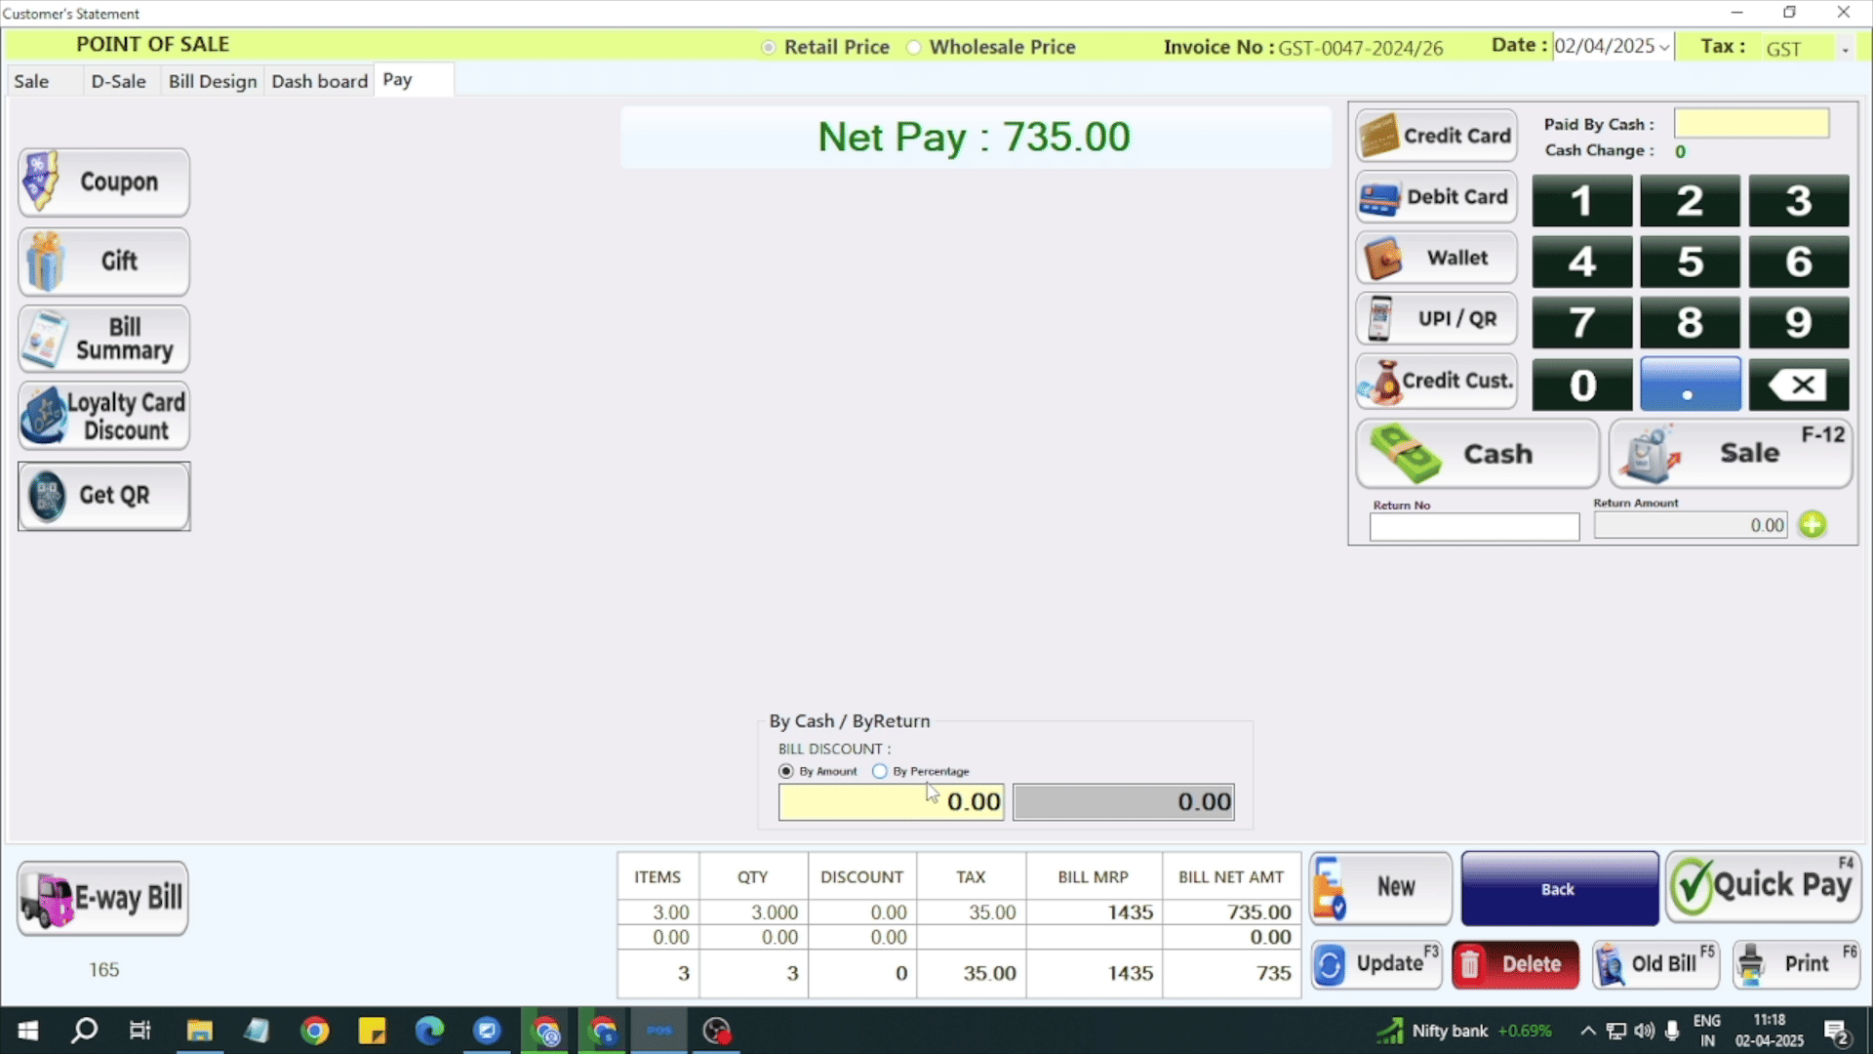Image resolution: width=1873 pixels, height=1054 pixels.
Task: Apply Loyalty Card Discount
Action: click(103, 417)
